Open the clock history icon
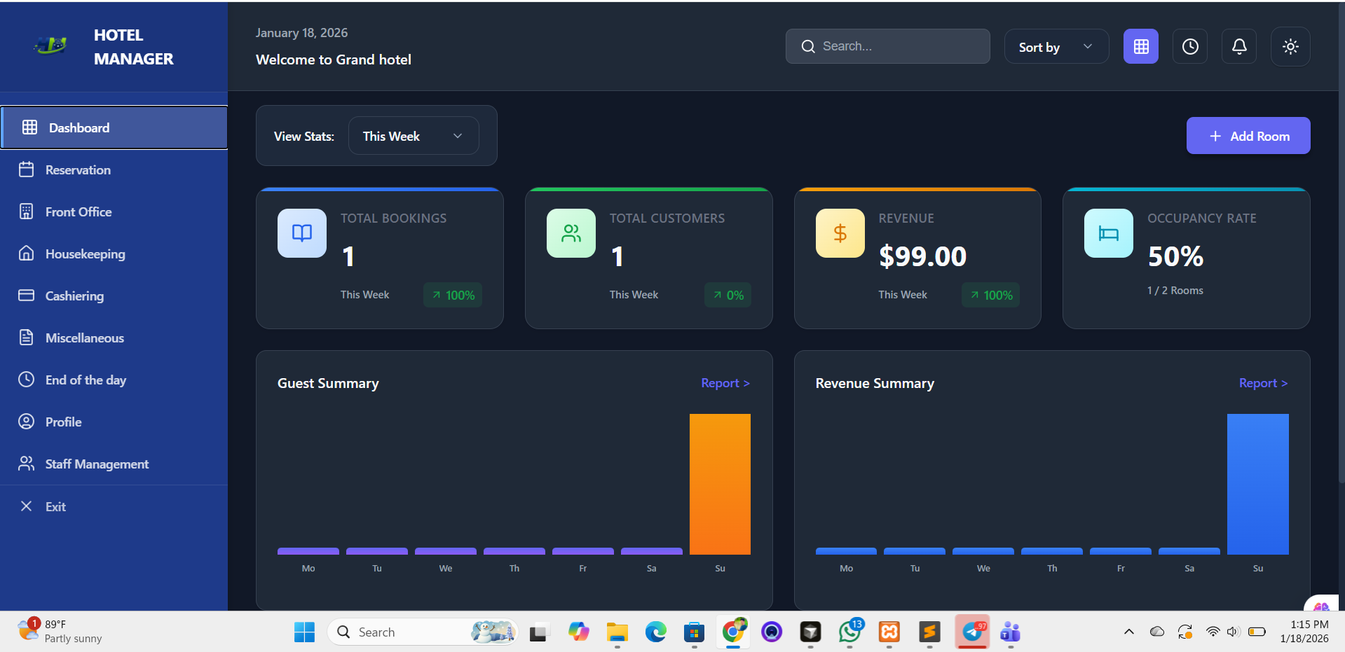 pos(1189,46)
